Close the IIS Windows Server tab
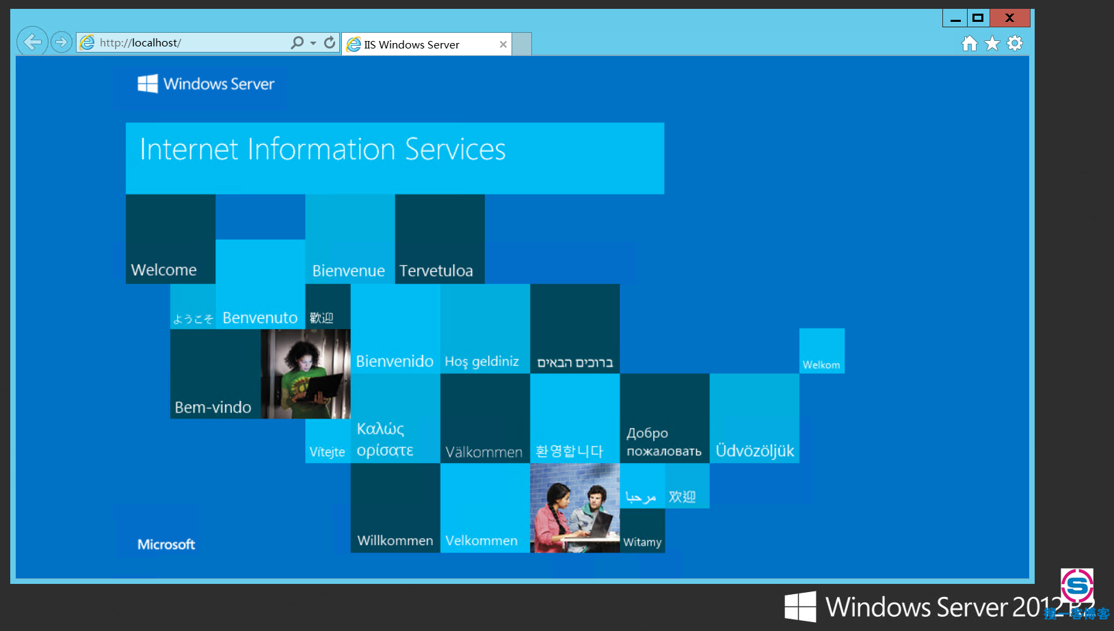 point(503,44)
